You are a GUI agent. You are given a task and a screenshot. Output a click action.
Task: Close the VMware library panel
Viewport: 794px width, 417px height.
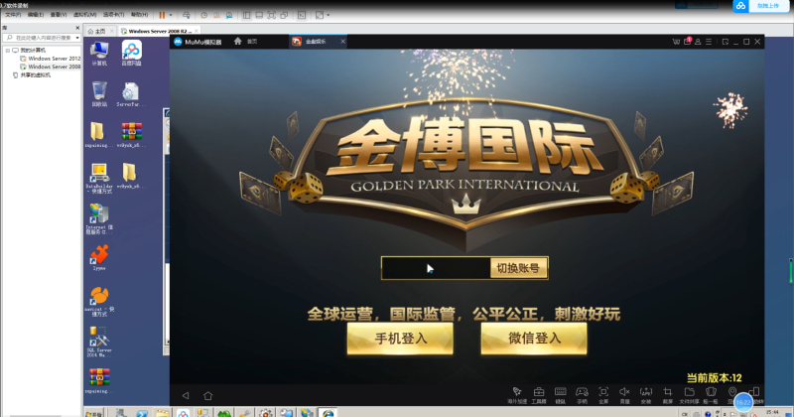[77, 28]
